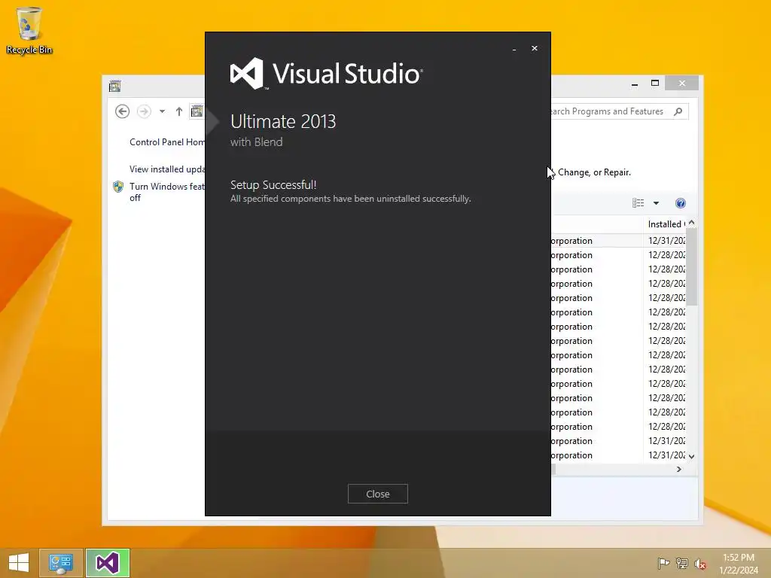The width and height of the screenshot is (771, 578).
Task: Open recent locations dropdown in Control Panel window
Action: (x=162, y=111)
